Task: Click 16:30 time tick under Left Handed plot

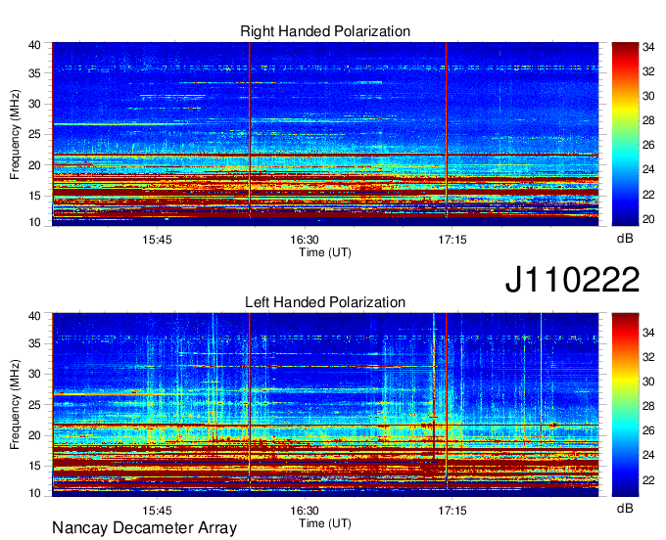Action: tap(305, 511)
